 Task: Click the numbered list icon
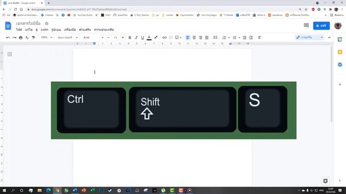224,38
